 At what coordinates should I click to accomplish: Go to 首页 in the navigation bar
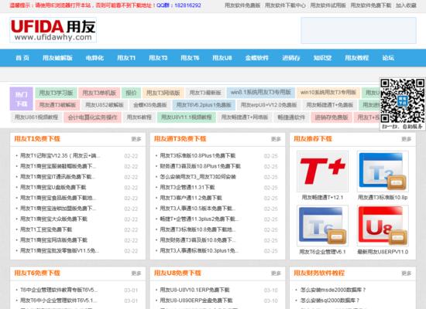[22, 58]
